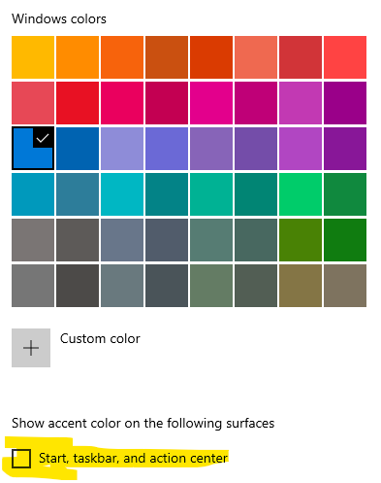Viewport: 381px width, 483px height.
Task: Click the plus icon for Custom color
Action: [31, 348]
